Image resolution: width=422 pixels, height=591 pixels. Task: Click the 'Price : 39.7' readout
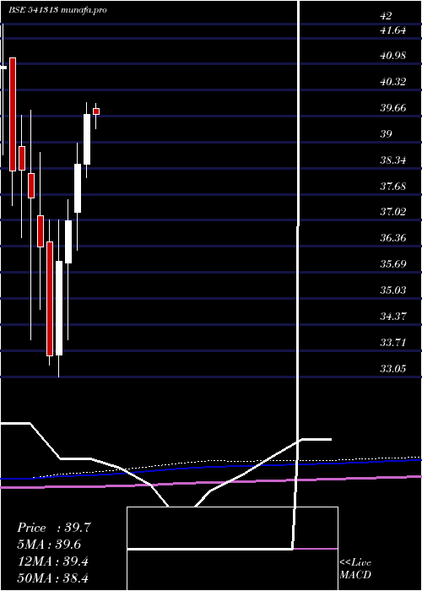point(54,528)
